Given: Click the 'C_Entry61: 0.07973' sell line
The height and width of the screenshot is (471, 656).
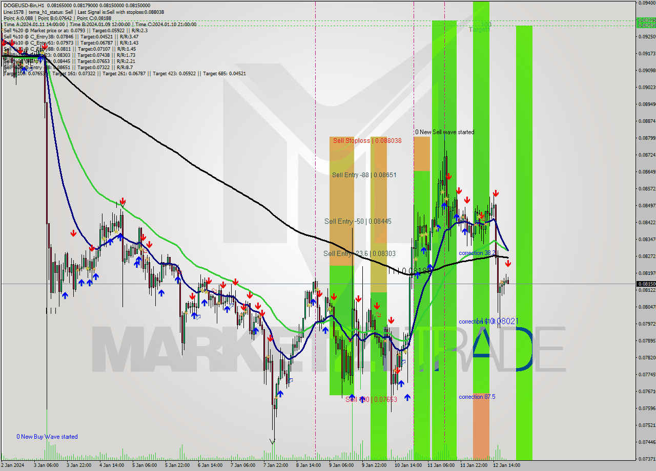Looking at the screenshot, I should click(71, 42).
